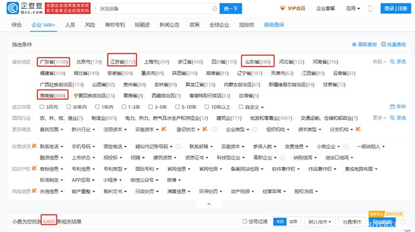Click VIP badge next to 登记状态

205,129
